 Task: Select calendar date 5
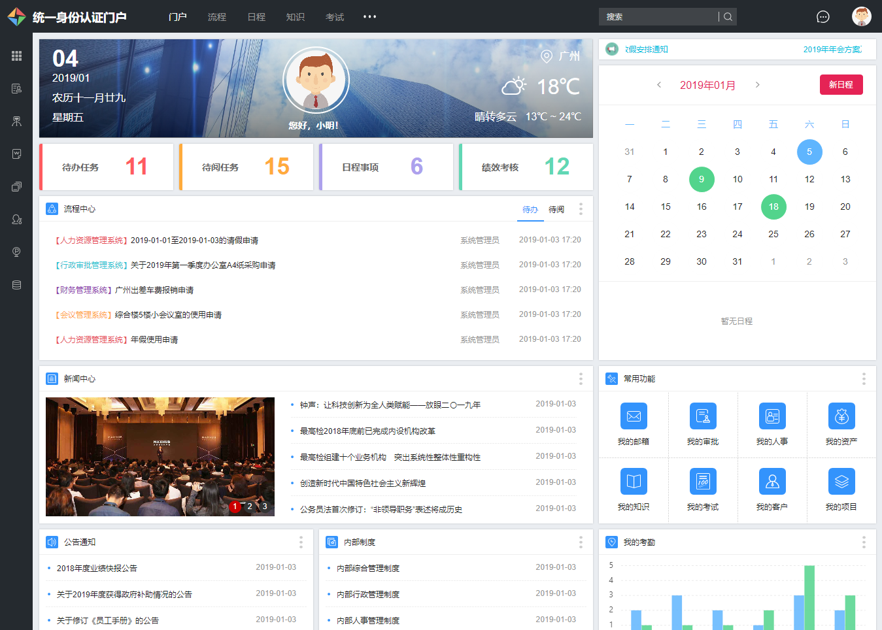coord(809,152)
